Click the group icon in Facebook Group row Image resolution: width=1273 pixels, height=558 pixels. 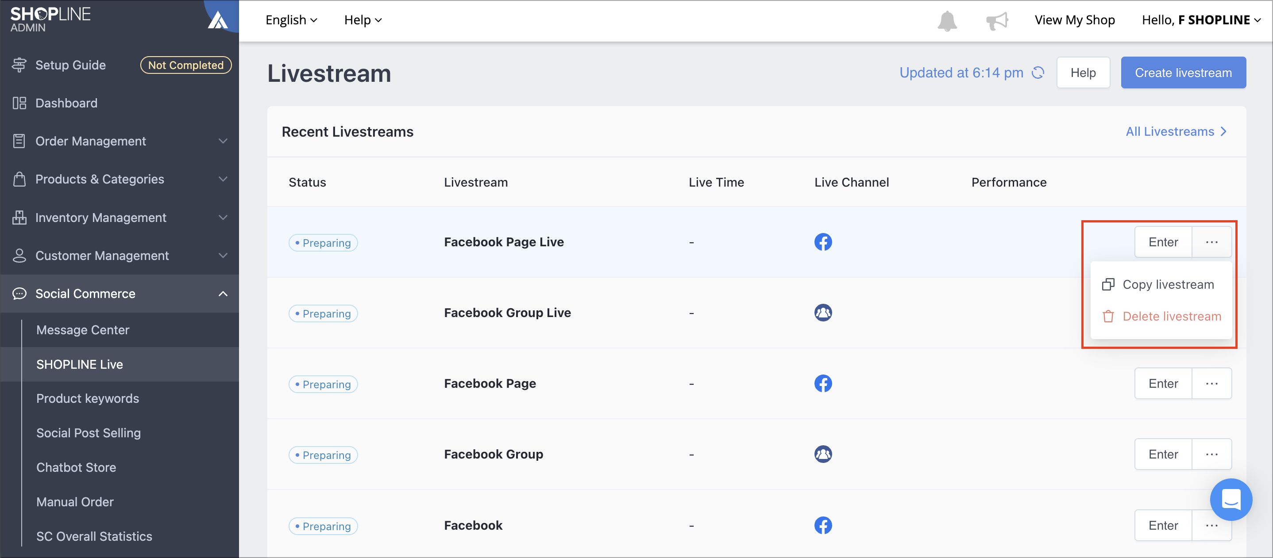(x=823, y=454)
